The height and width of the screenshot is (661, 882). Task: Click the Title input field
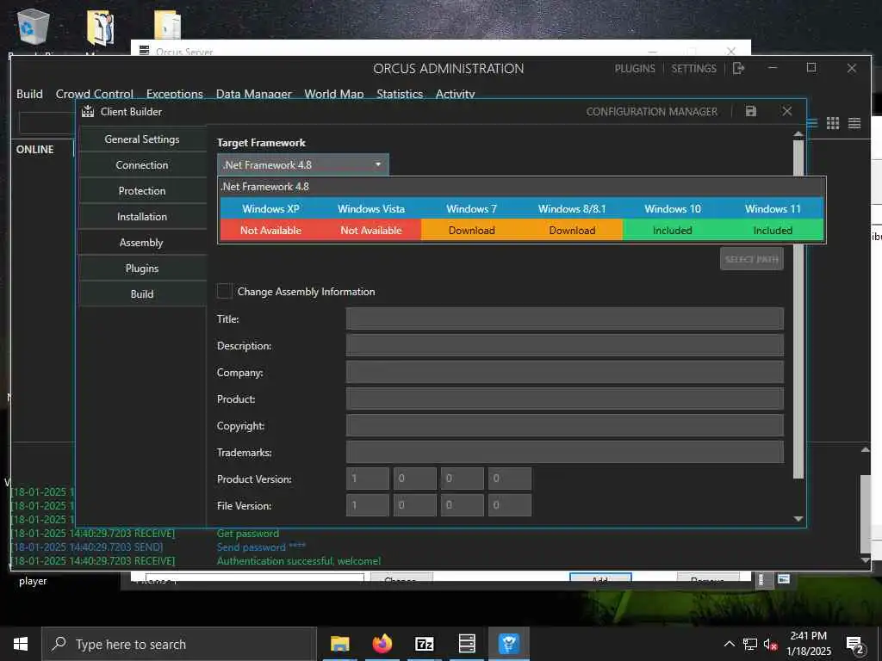coord(565,318)
